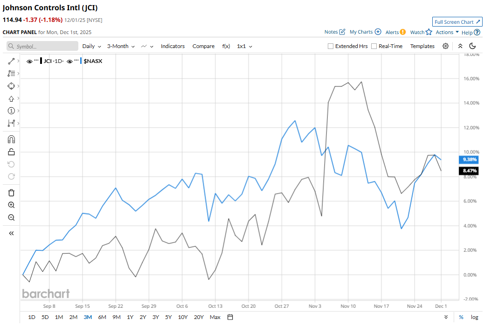Open the Daily interval dropdown

click(92, 46)
